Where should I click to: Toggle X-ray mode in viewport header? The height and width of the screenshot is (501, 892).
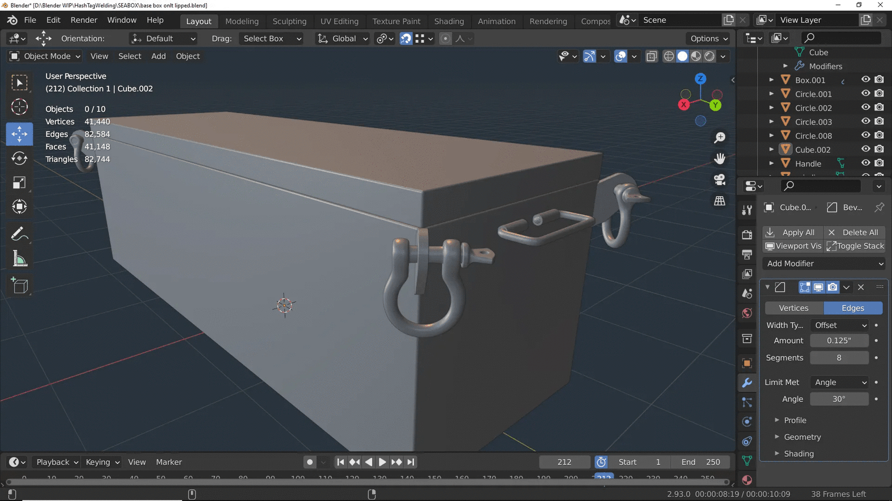pos(651,56)
